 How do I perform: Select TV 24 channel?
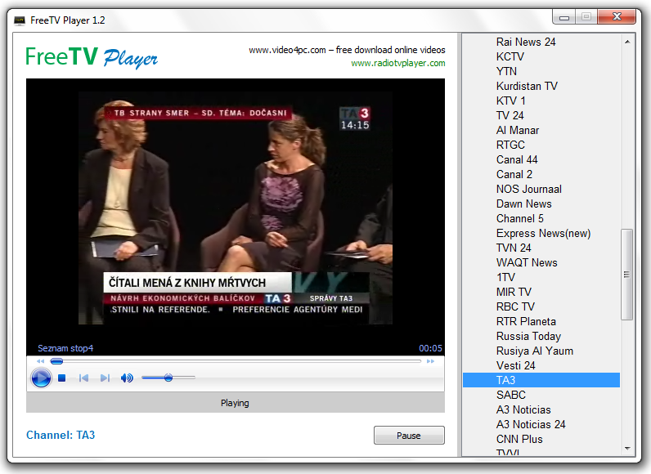coord(541,116)
